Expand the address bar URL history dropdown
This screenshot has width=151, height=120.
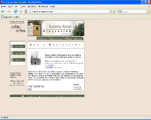click(x=111, y=11)
